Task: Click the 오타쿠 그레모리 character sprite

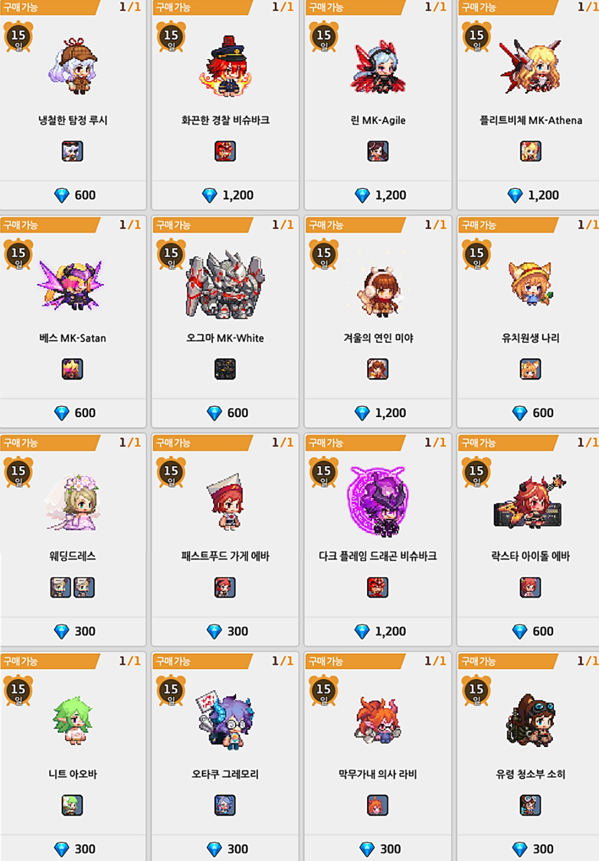Action: pyautogui.click(x=224, y=720)
